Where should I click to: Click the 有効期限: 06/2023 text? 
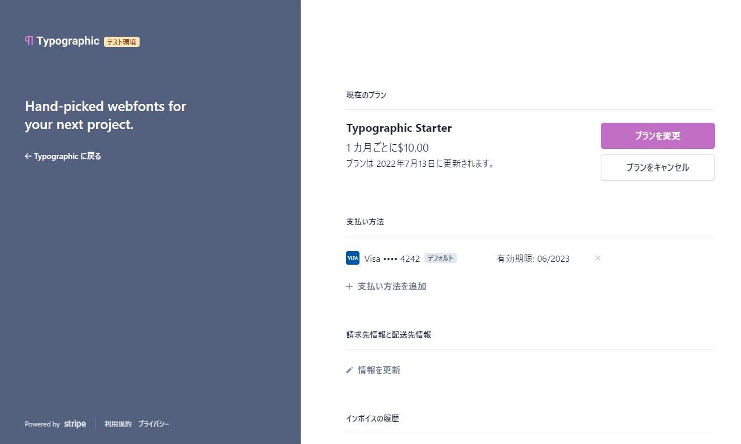(x=533, y=258)
